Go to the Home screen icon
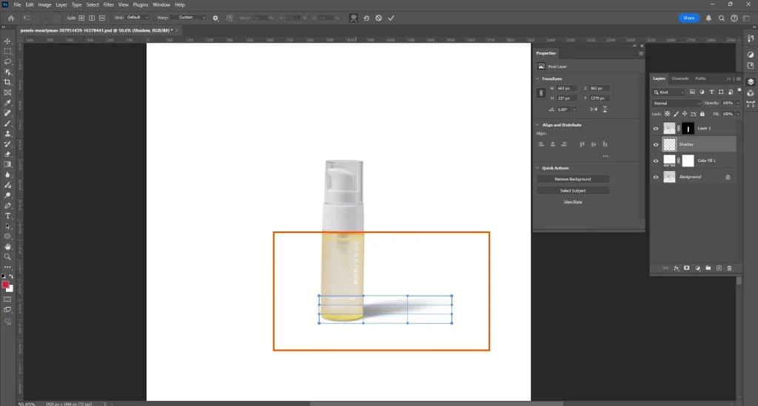The image size is (758, 406). click(11, 18)
